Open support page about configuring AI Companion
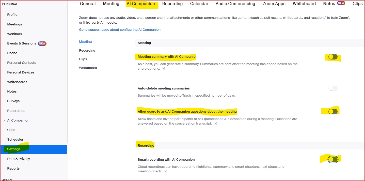The width and height of the screenshot is (365, 181). 120,30
